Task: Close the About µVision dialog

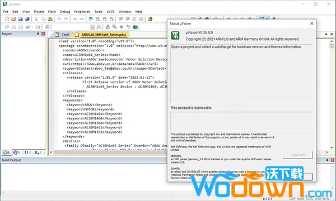Action: (312, 23)
